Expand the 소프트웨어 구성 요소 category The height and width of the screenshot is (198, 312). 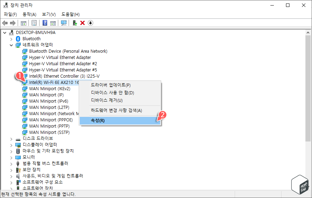(11, 183)
